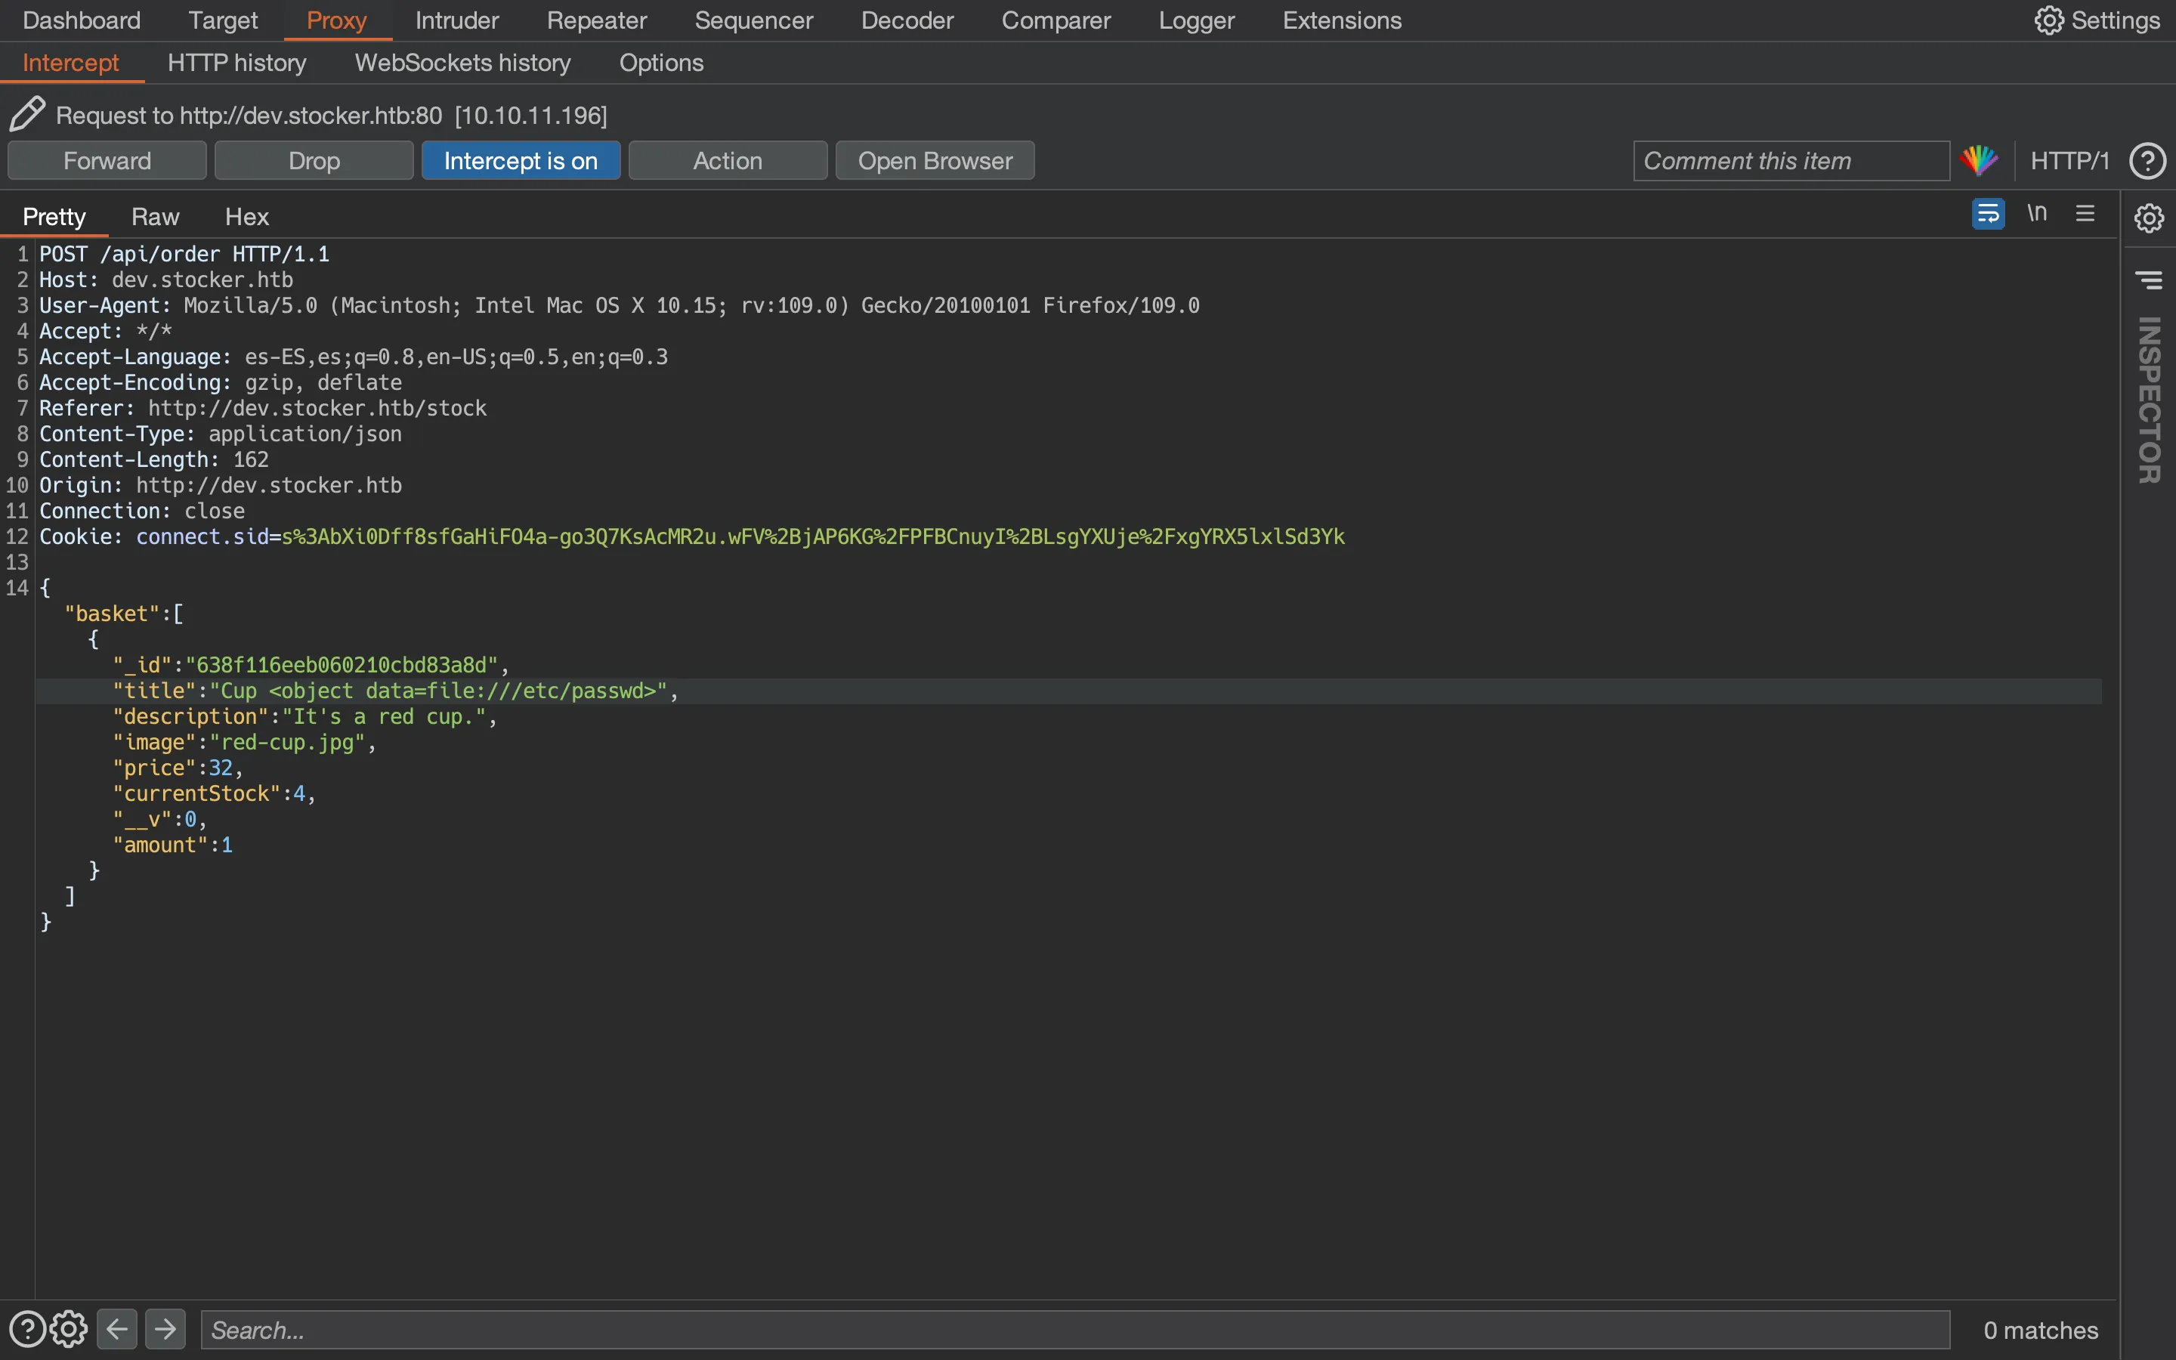The height and width of the screenshot is (1360, 2176).
Task: Click the Content-Type: application/json header
Action: click(221, 434)
